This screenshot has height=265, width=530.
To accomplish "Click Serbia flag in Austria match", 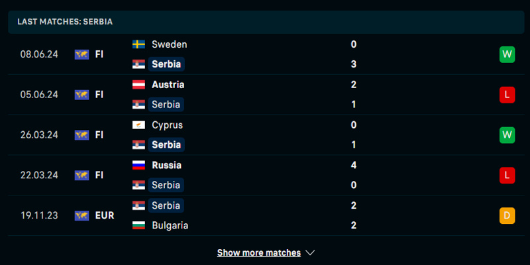I will (x=139, y=105).
